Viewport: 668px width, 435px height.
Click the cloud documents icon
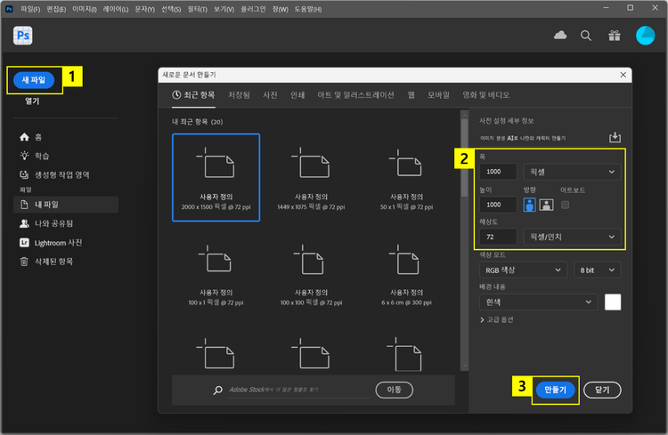point(560,36)
